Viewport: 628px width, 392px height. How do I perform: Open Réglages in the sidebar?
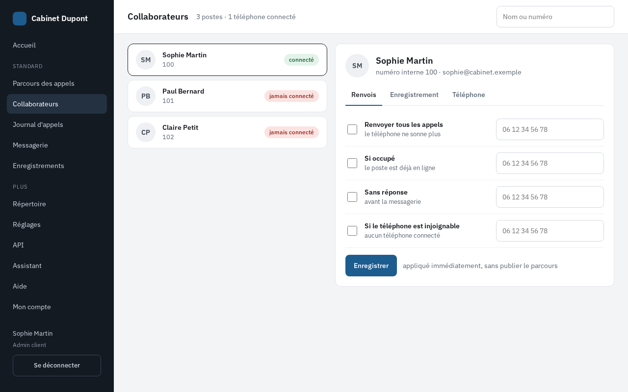pyautogui.click(x=57, y=224)
